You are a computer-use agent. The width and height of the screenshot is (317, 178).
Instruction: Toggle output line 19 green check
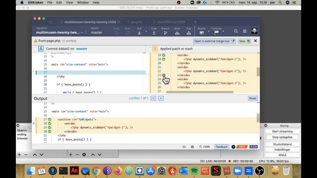(x=50, y=128)
